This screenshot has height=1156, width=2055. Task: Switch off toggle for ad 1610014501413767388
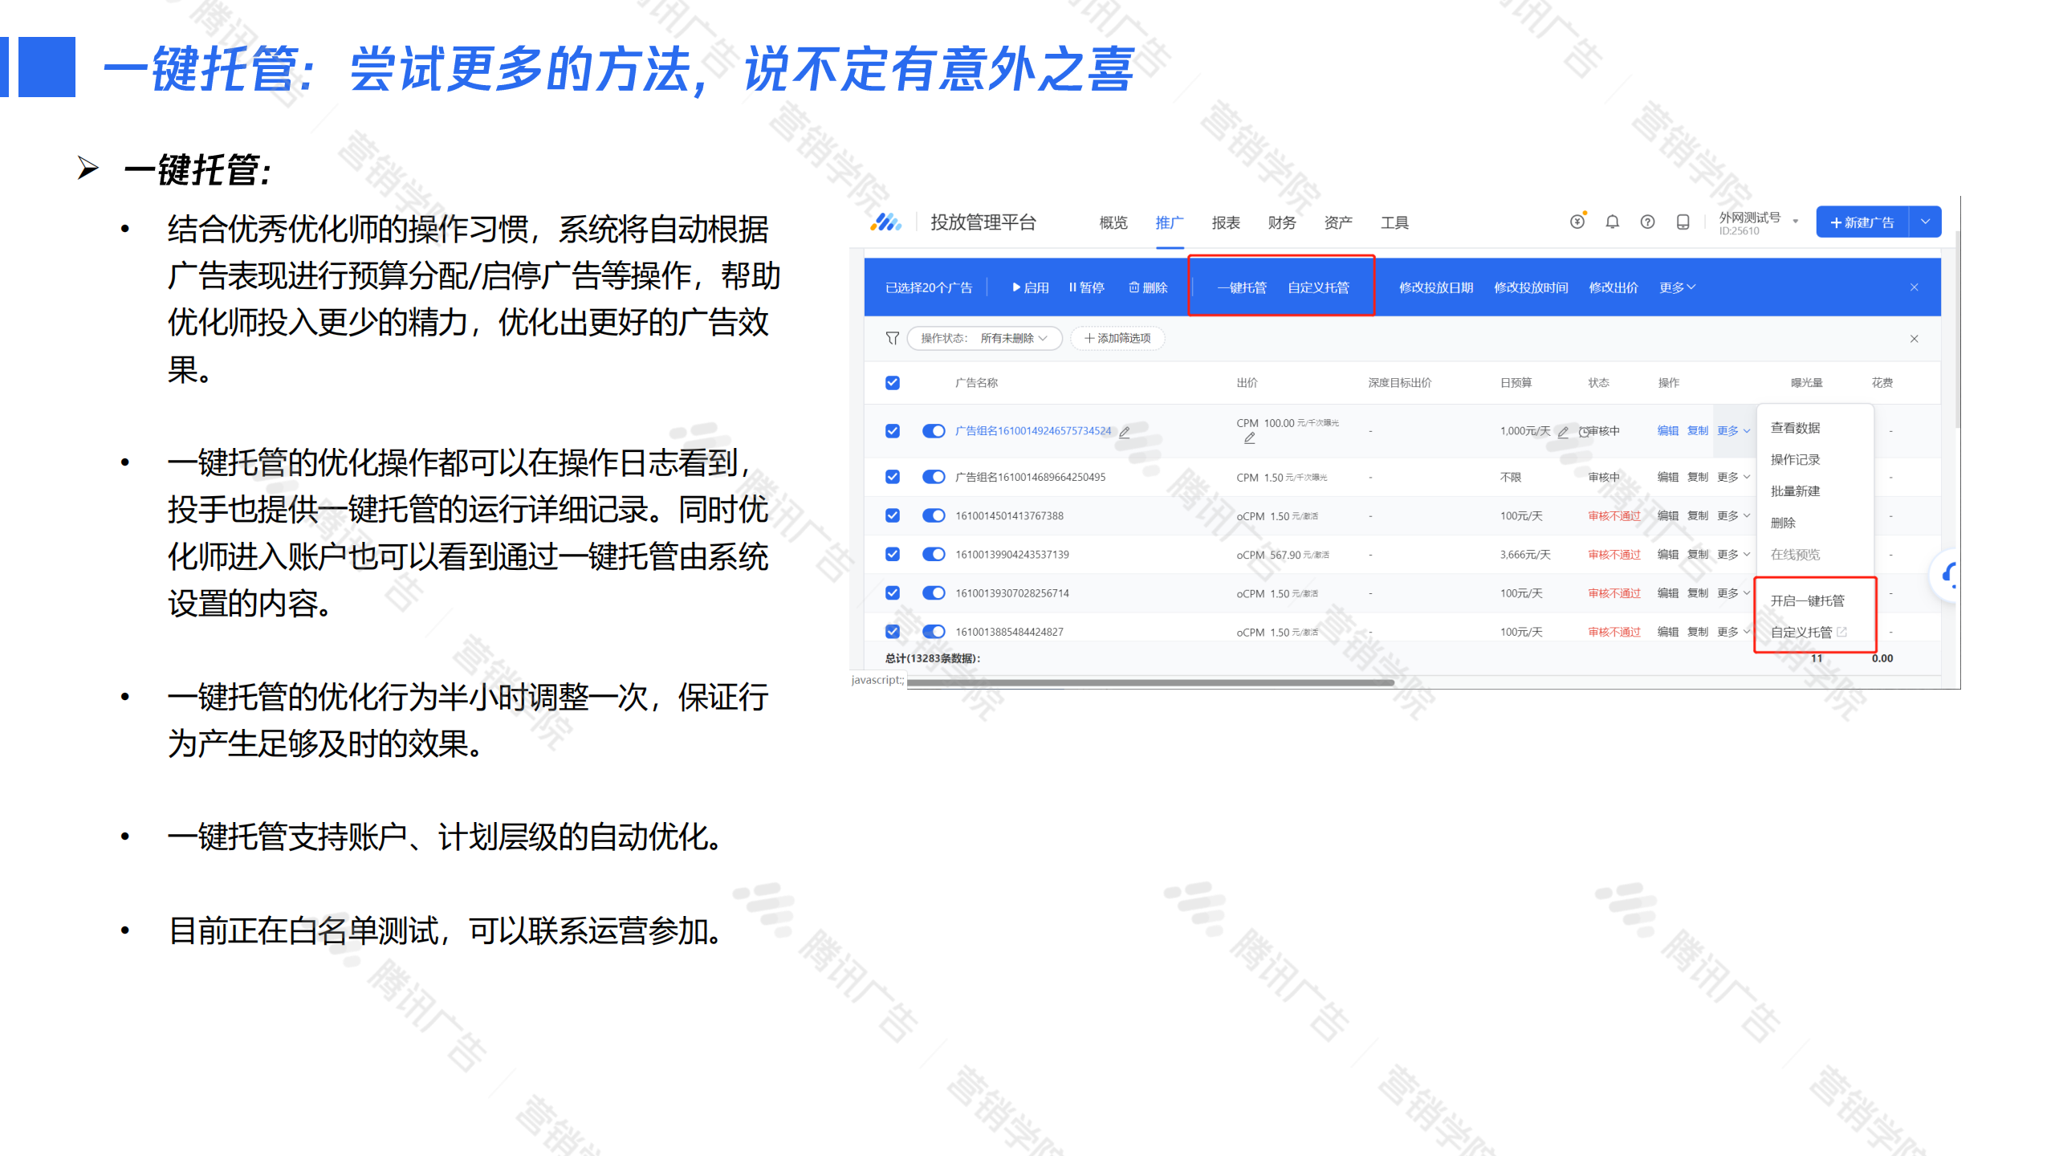934,515
